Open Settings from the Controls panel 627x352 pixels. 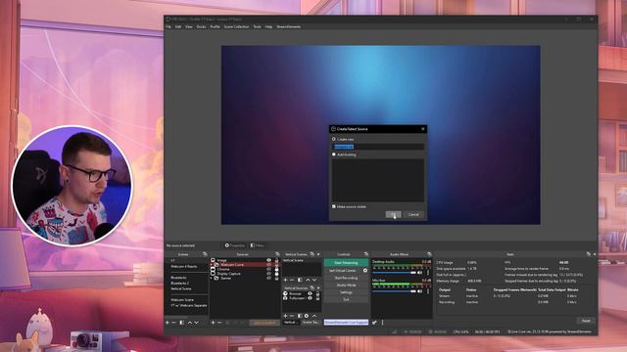tap(346, 292)
